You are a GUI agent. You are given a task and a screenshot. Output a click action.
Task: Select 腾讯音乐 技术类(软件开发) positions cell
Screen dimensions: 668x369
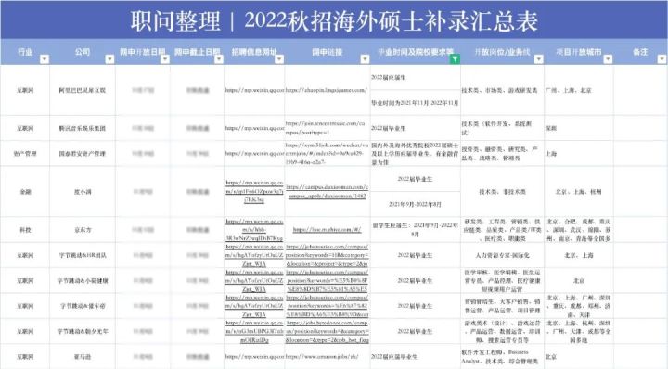pyautogui.click(x=502, y=128)
